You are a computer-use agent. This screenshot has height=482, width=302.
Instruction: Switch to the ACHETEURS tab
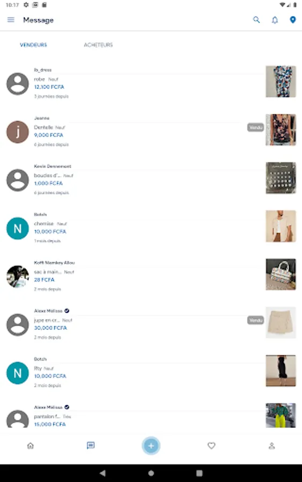(x=98, y=45)
